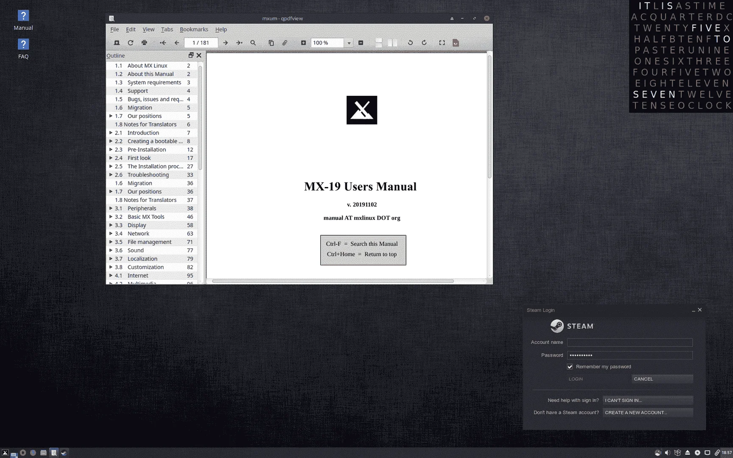Open the zoom level dropdown arrow

pyautogui.click(x=349, y=43)
